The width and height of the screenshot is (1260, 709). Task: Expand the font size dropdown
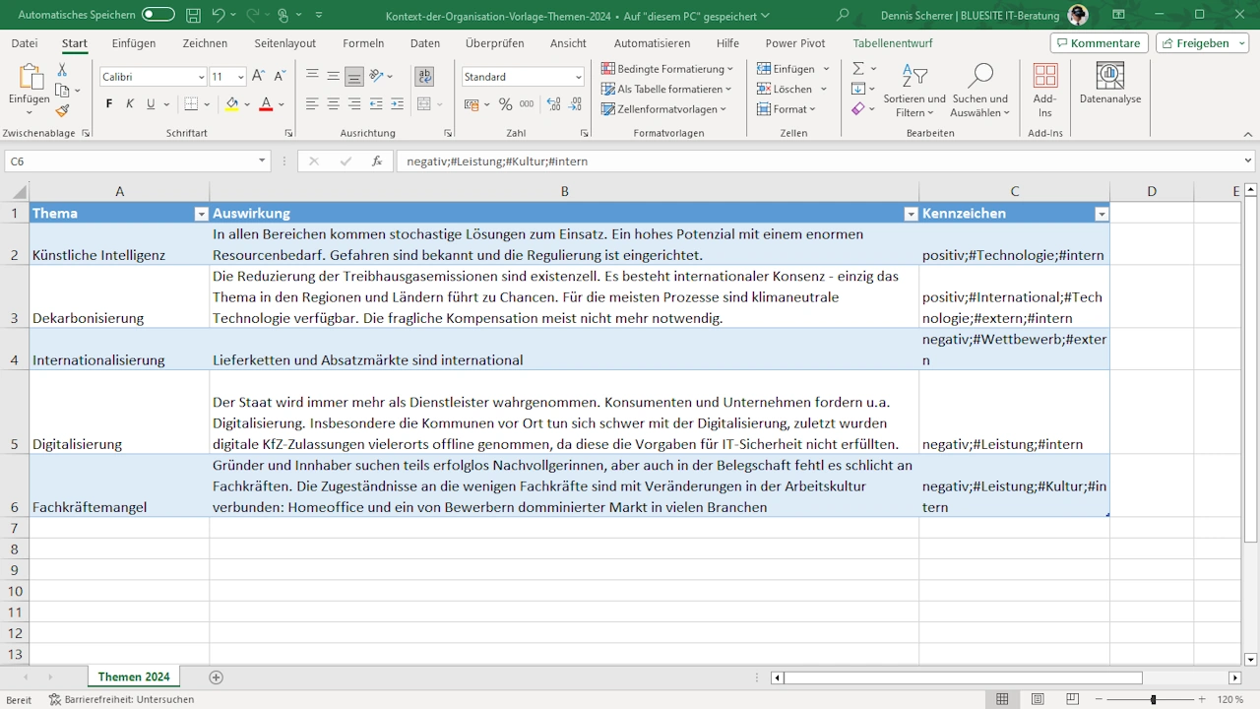click(239, 76)
